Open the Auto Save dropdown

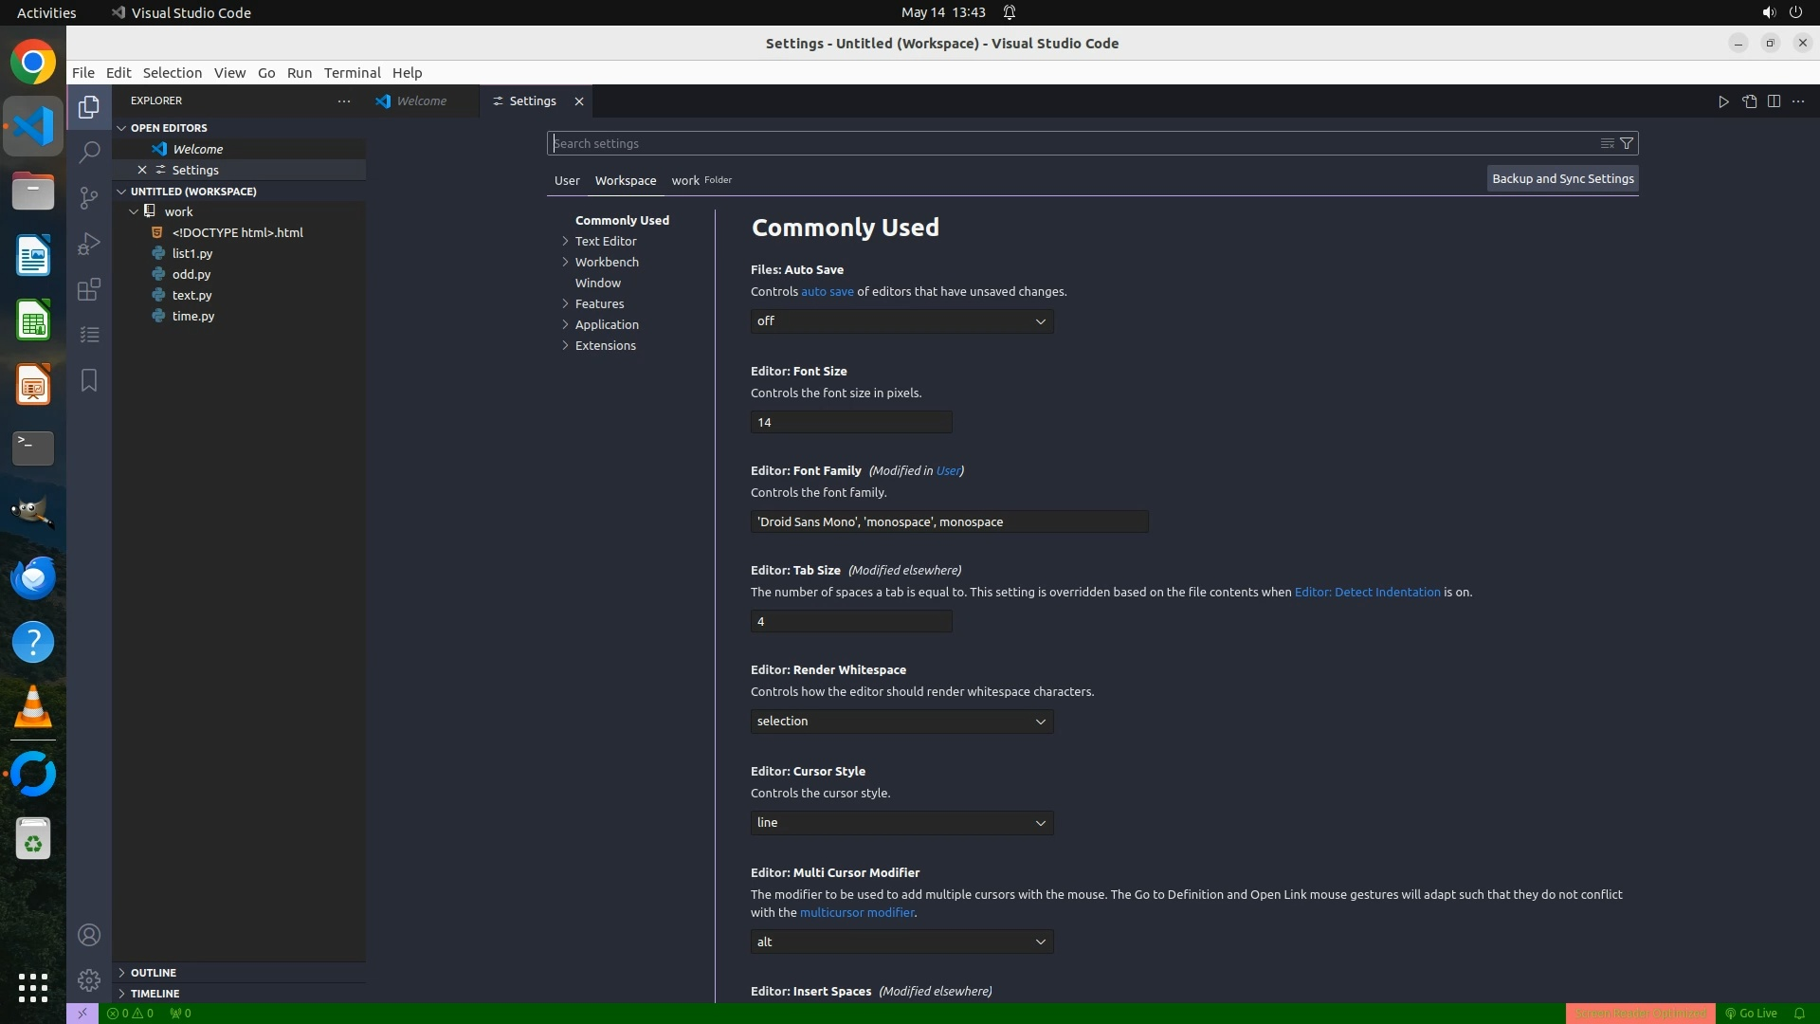901,321
